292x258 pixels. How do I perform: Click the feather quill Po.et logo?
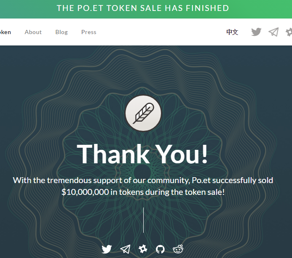[143, 113]
